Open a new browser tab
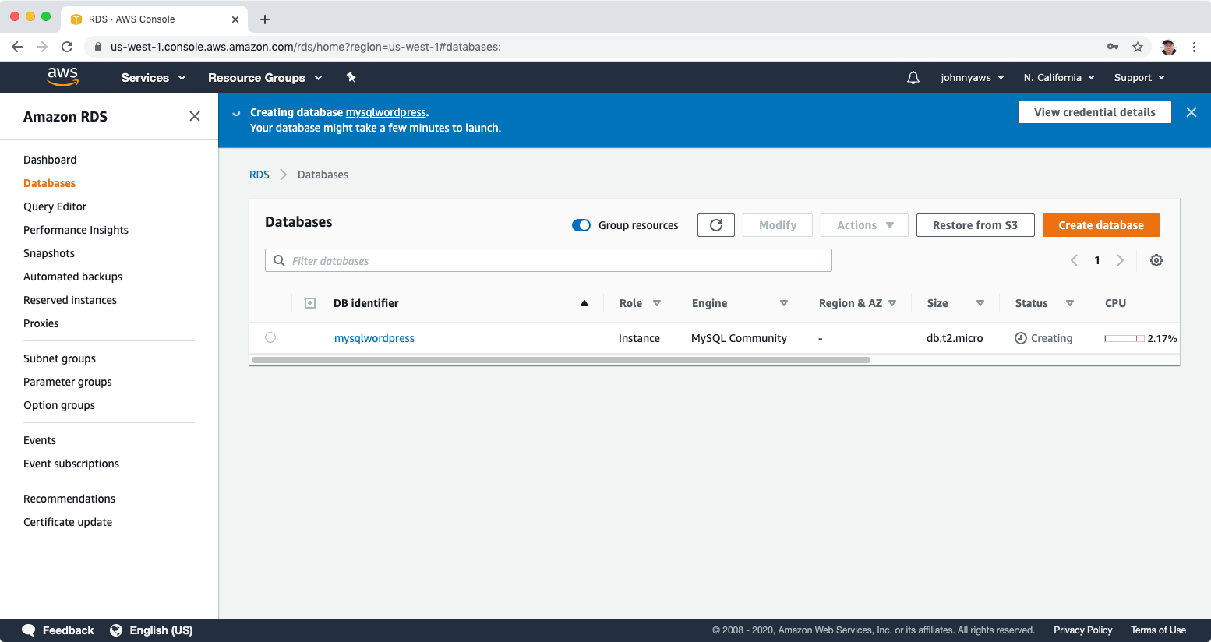Image resolution: width=1211 pixels, height=642 pixels. [265, 19]
